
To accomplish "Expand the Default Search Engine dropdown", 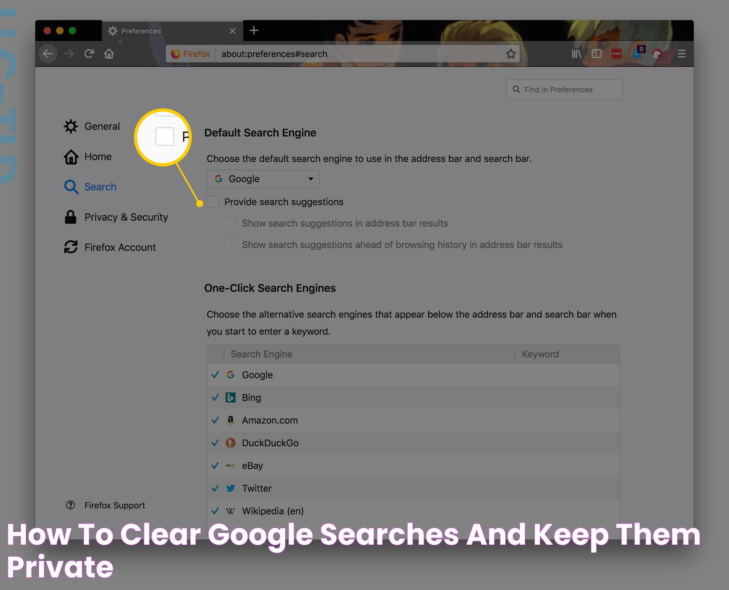I will click(310, 178).
